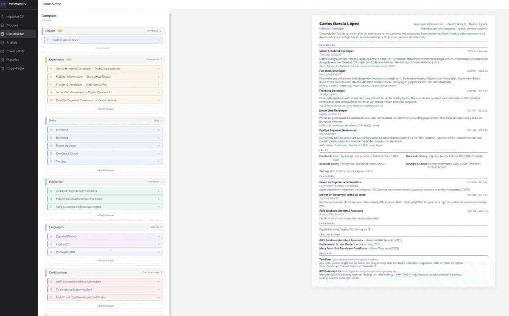Select the Constructor menu item
This screenshot has width=509, height=316.
pyautogui.click(x=15, y=34)
